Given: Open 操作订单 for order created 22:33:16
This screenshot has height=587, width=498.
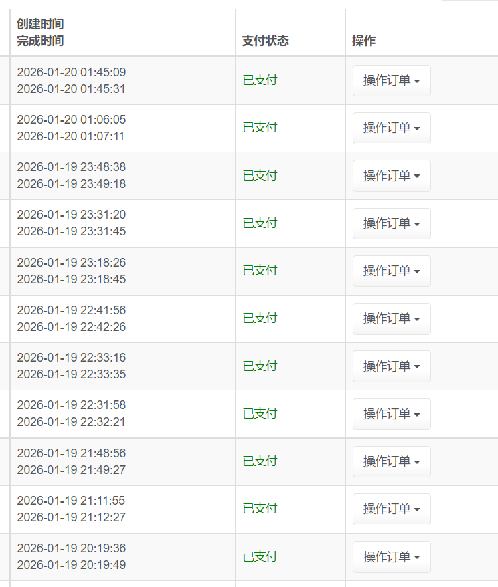Looking at the screenshot, I should 392,366.
